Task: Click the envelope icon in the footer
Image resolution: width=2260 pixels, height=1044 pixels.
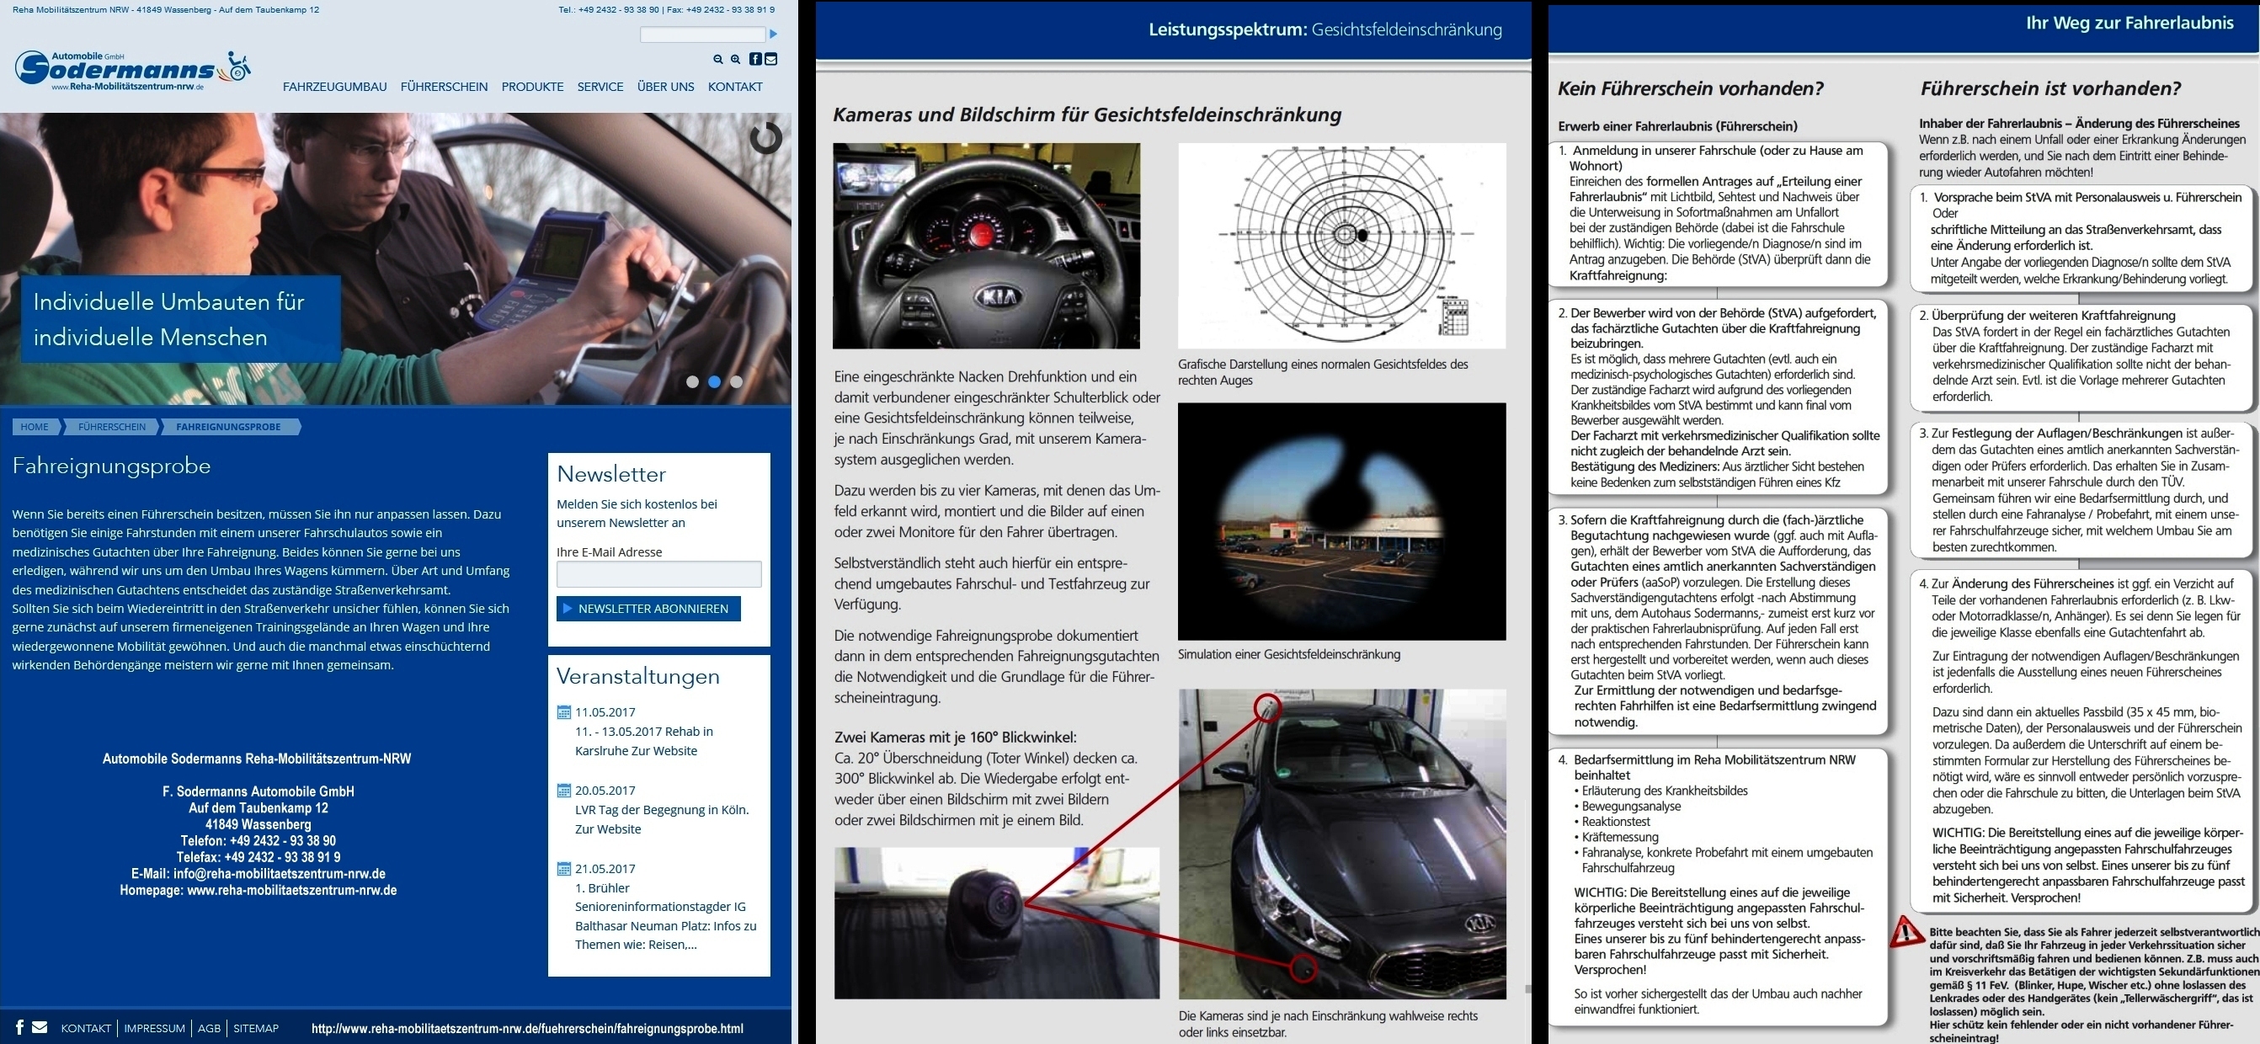Action: 40,1026
